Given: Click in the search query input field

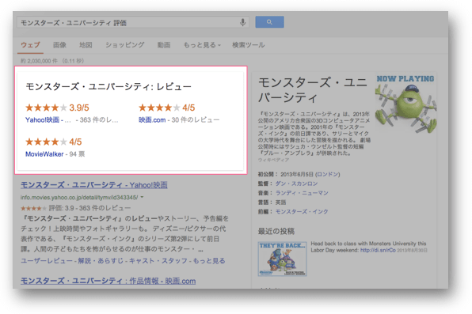Looking at the screenshot, I should click(132, 23).
